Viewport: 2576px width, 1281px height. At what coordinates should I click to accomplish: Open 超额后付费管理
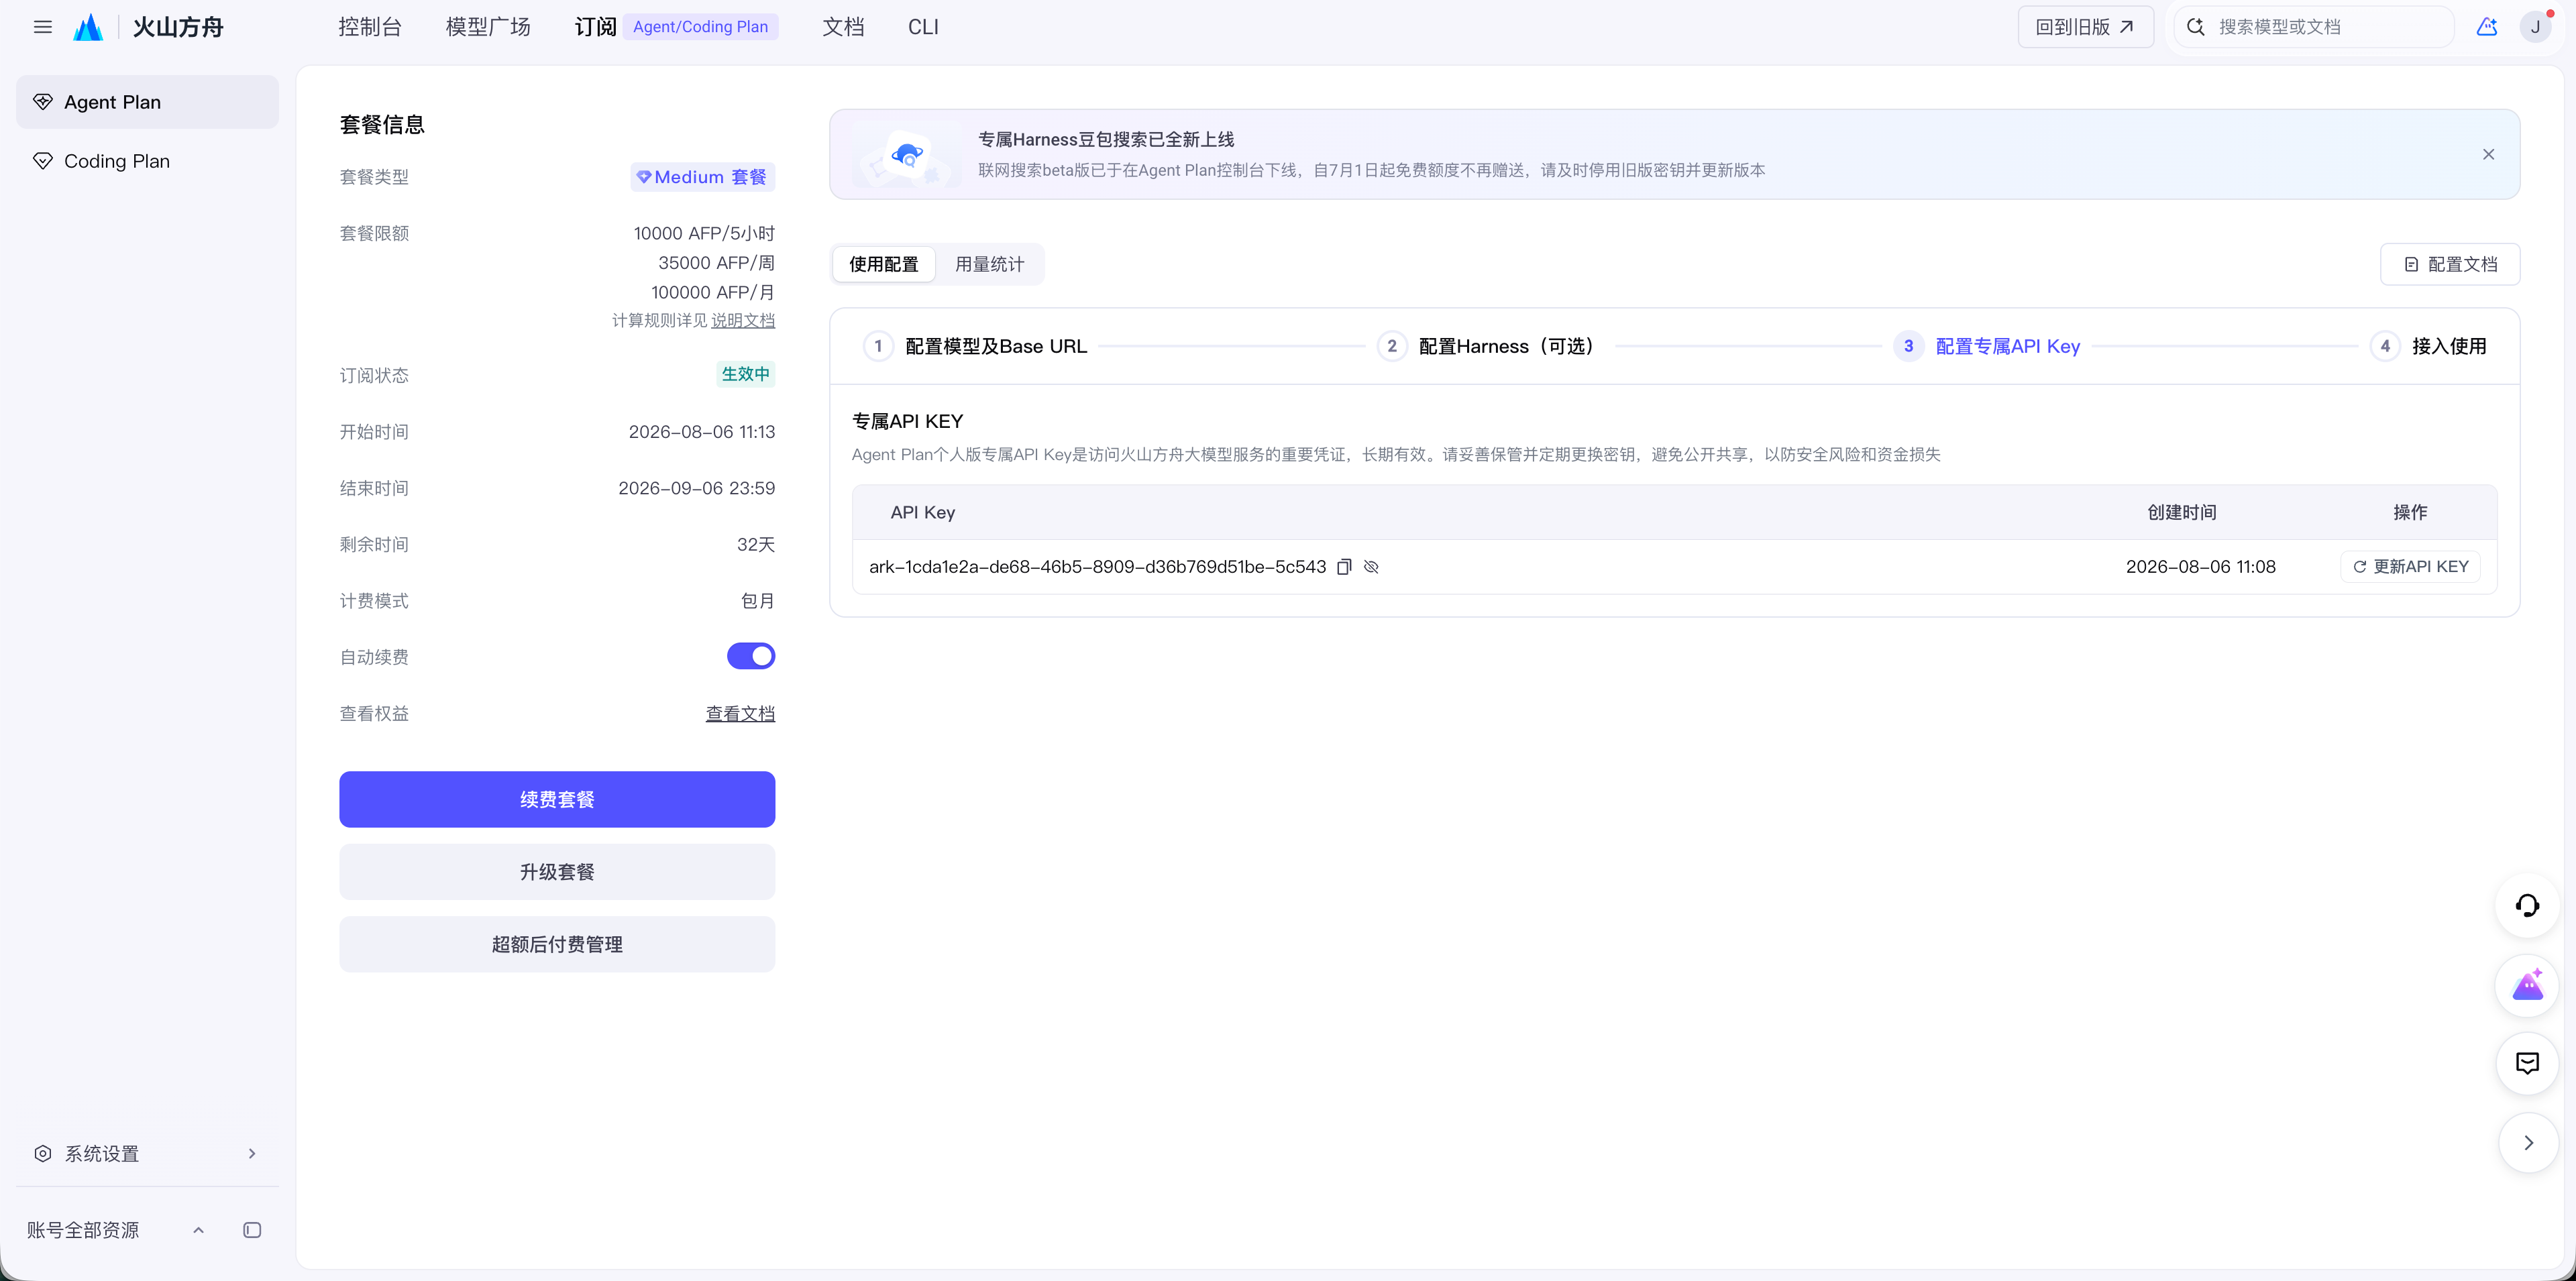[x=557, y=944]
